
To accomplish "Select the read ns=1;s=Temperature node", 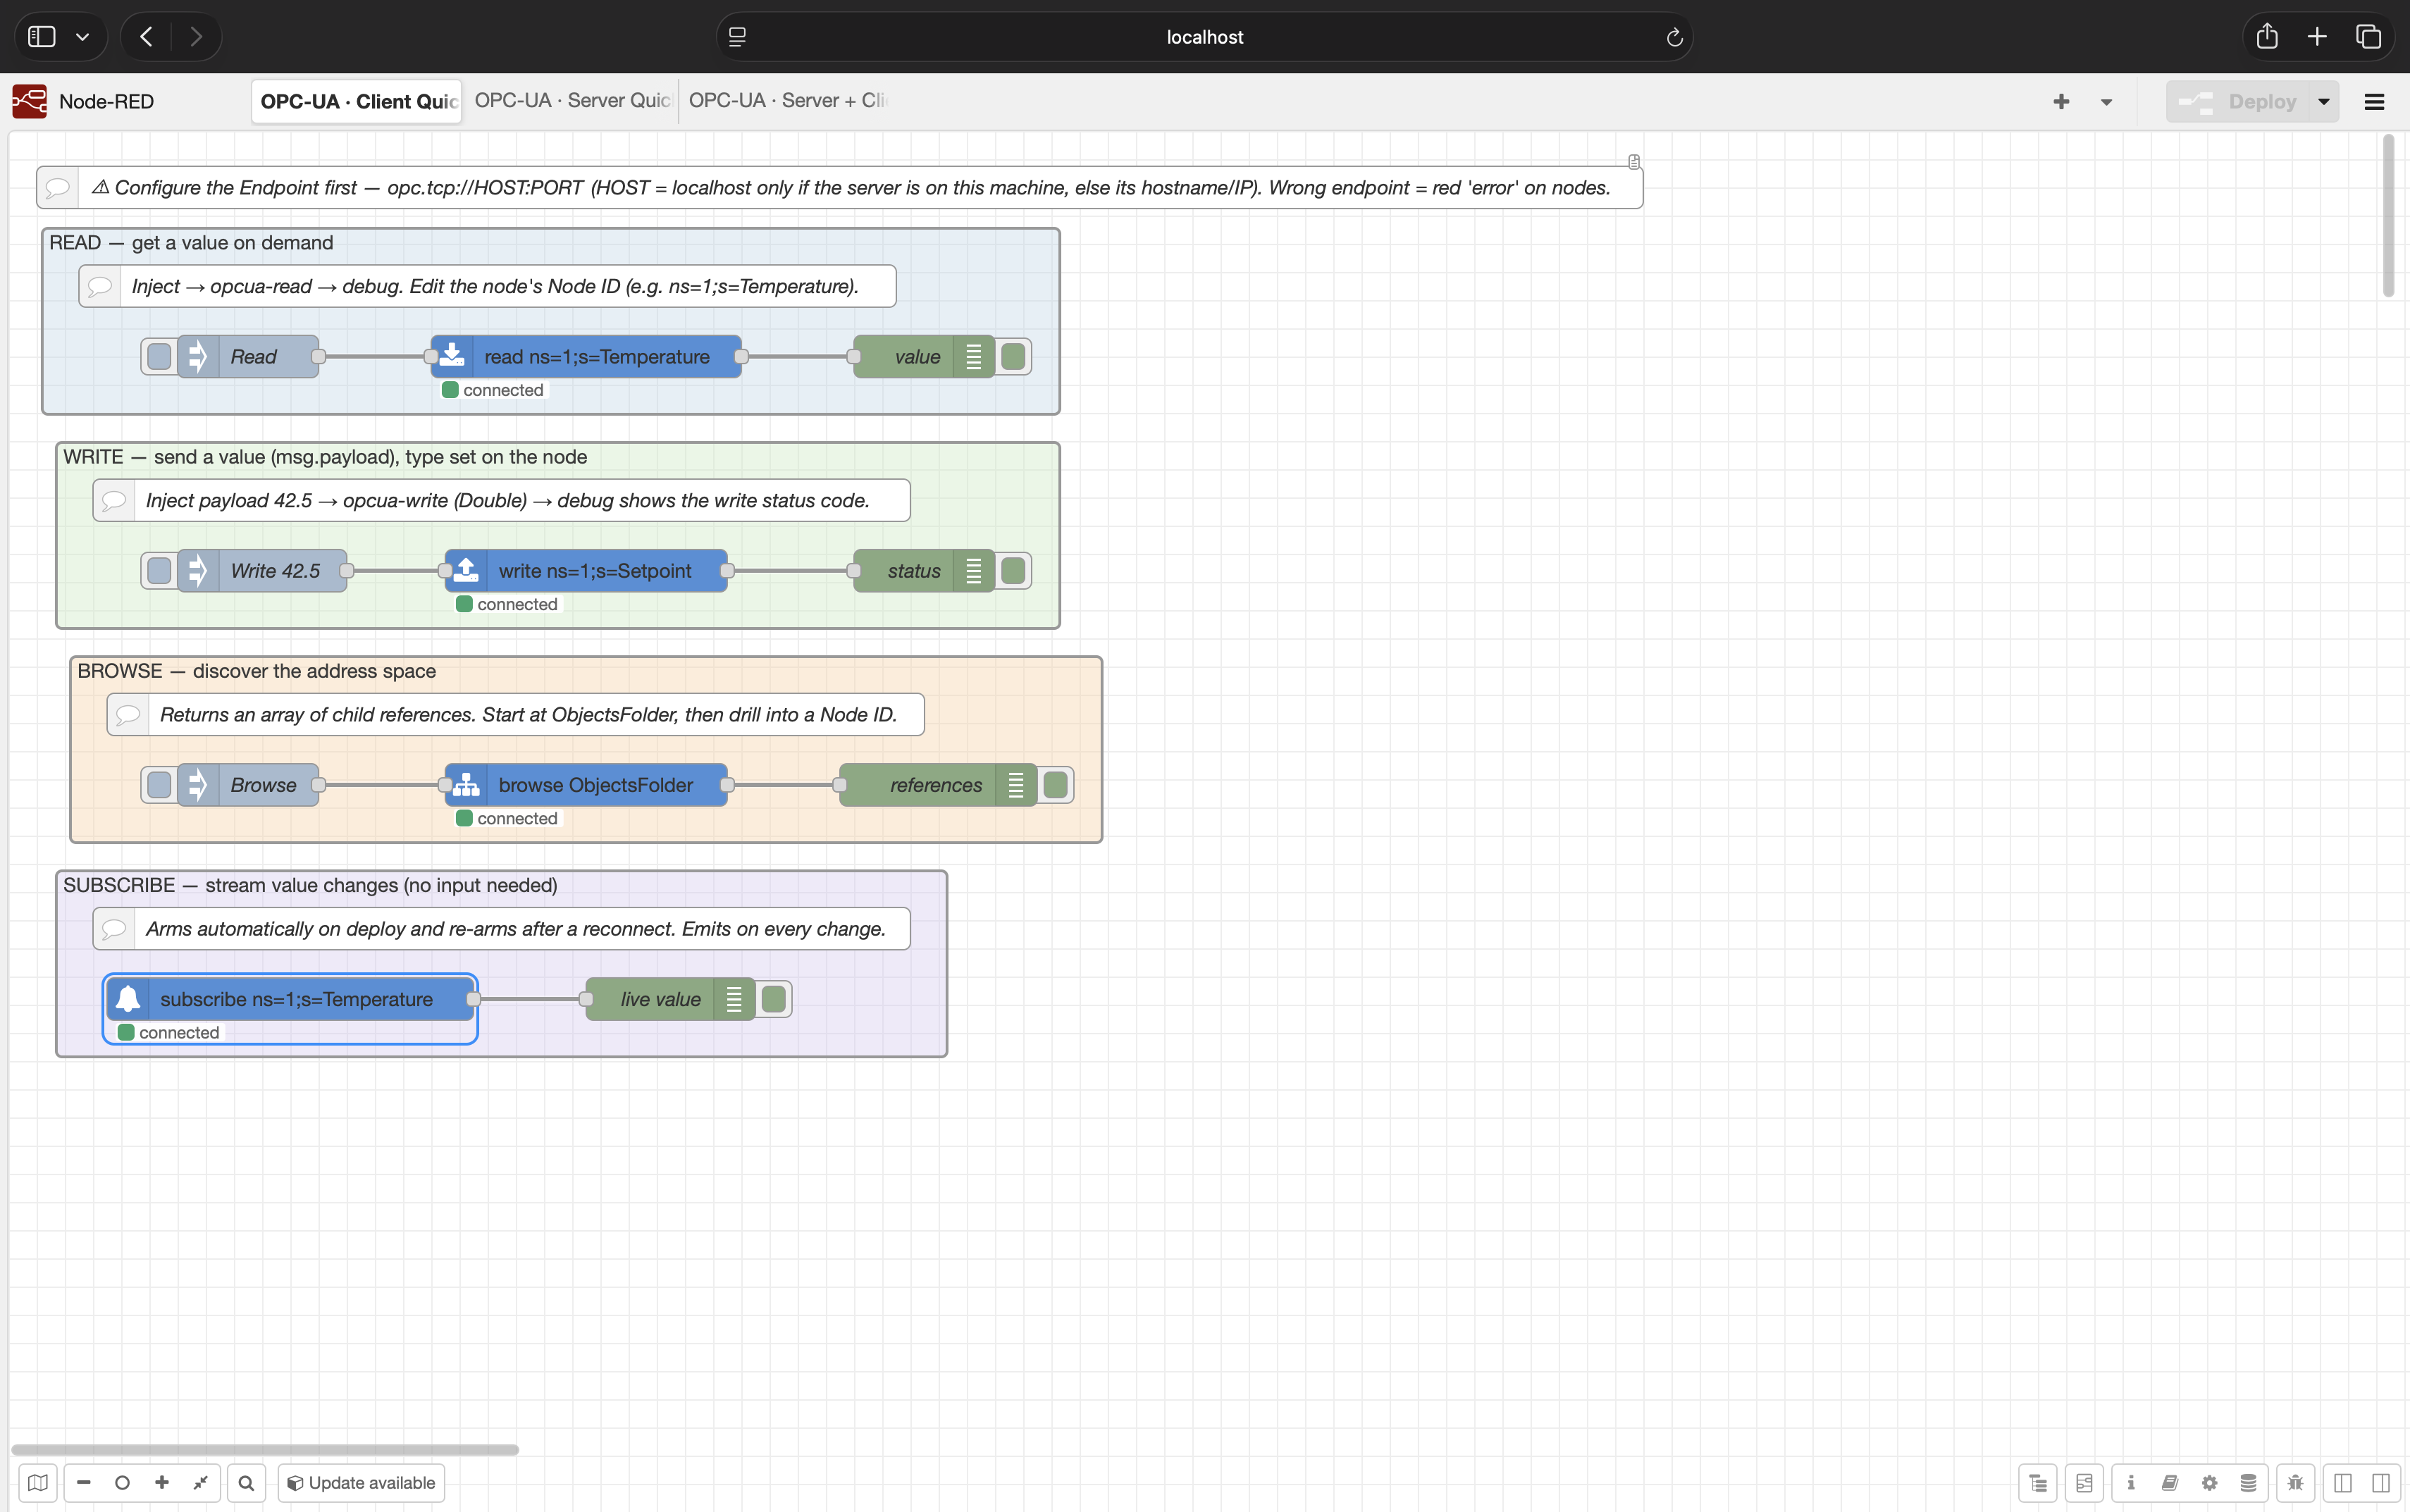I will point(586,357).
